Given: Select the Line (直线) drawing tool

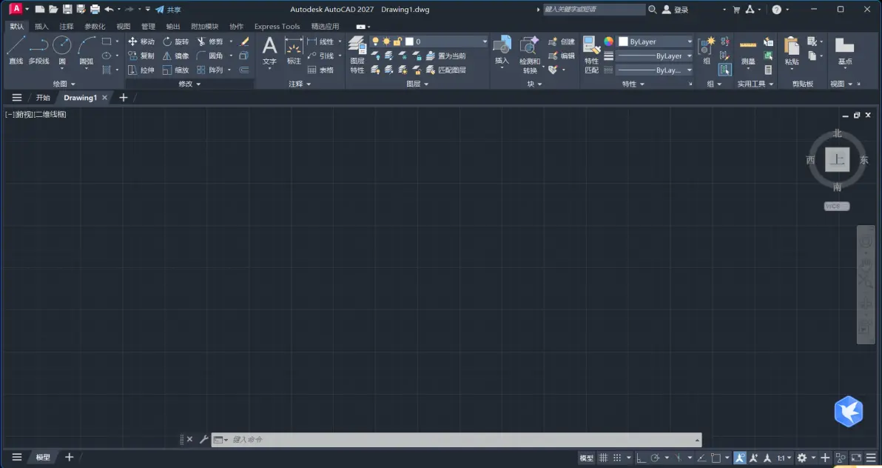Looking at the screenshot, I should coord(16,50).
